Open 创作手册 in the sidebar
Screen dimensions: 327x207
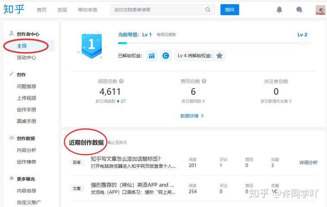pos(26,110)
